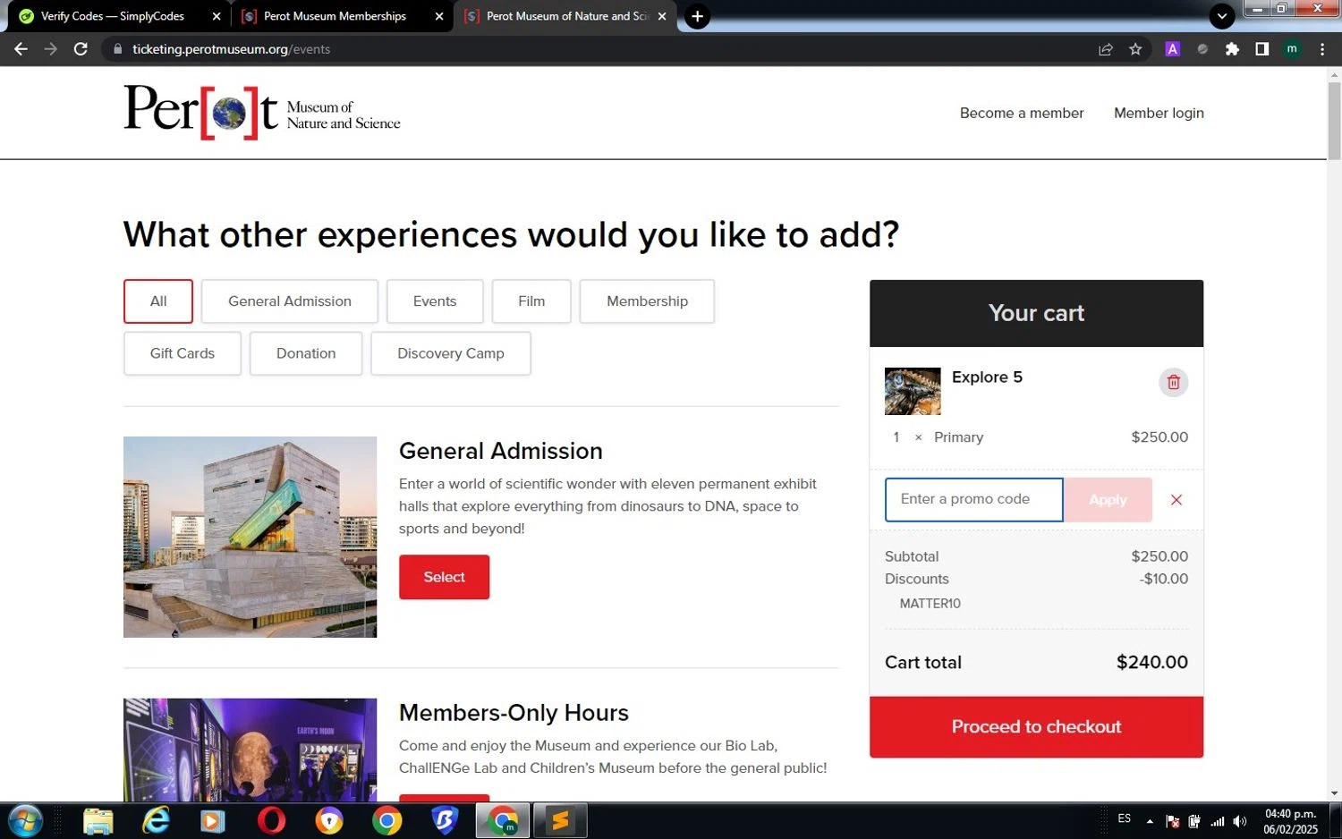Select the General Admission filter
Image resolution: width=1342 pixels, height=839 pixels.
coord(290,301)
